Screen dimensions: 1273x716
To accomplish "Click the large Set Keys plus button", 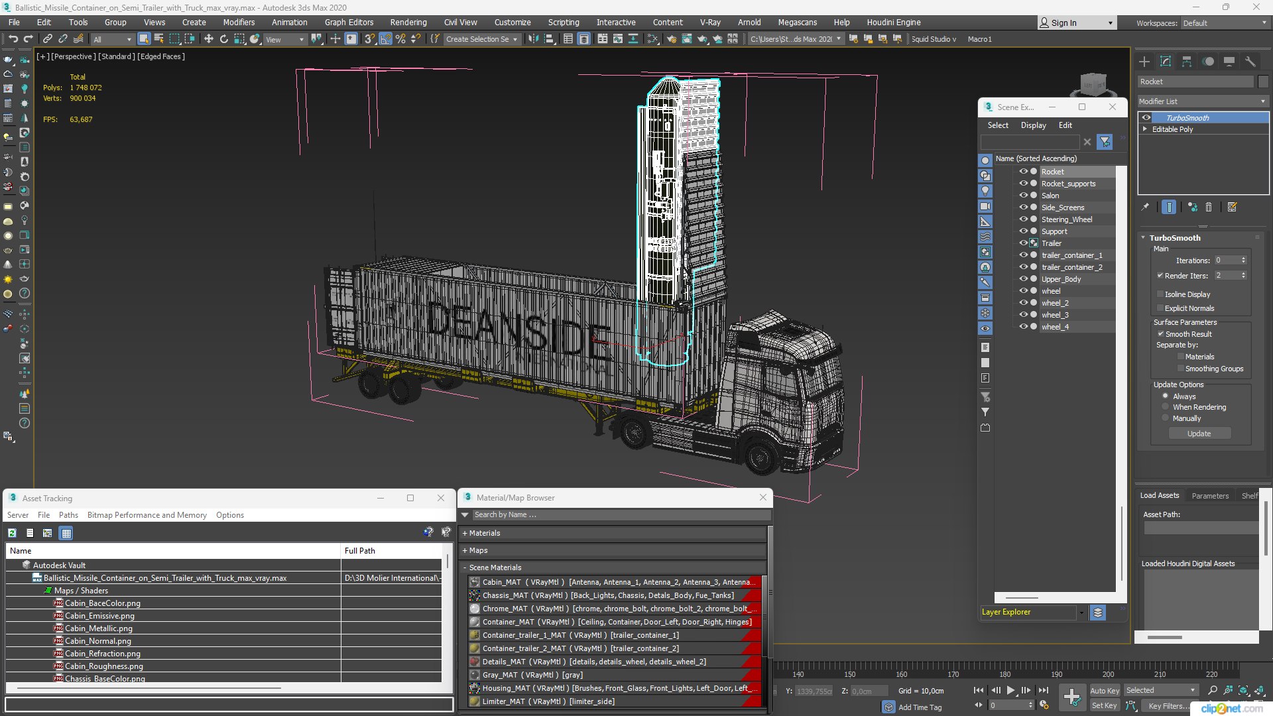I will click(x=1071, y=697).
